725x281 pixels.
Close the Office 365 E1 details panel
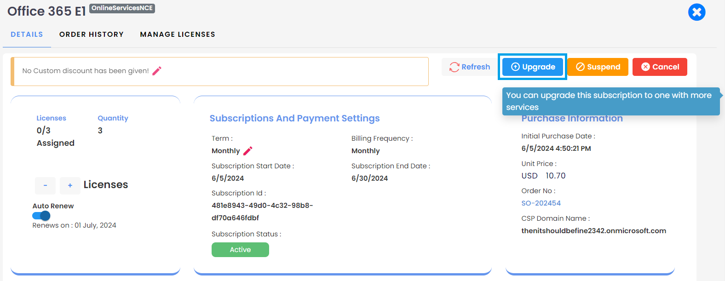(x=696, y=12)
